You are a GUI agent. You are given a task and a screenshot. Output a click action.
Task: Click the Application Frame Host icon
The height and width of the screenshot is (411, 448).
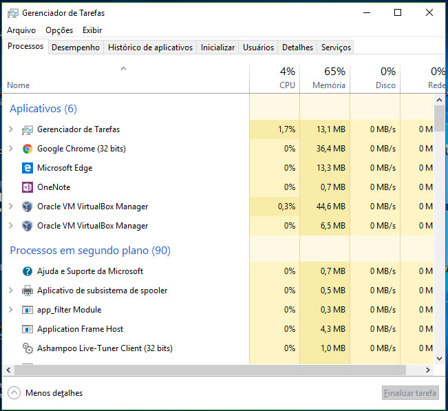28,329
